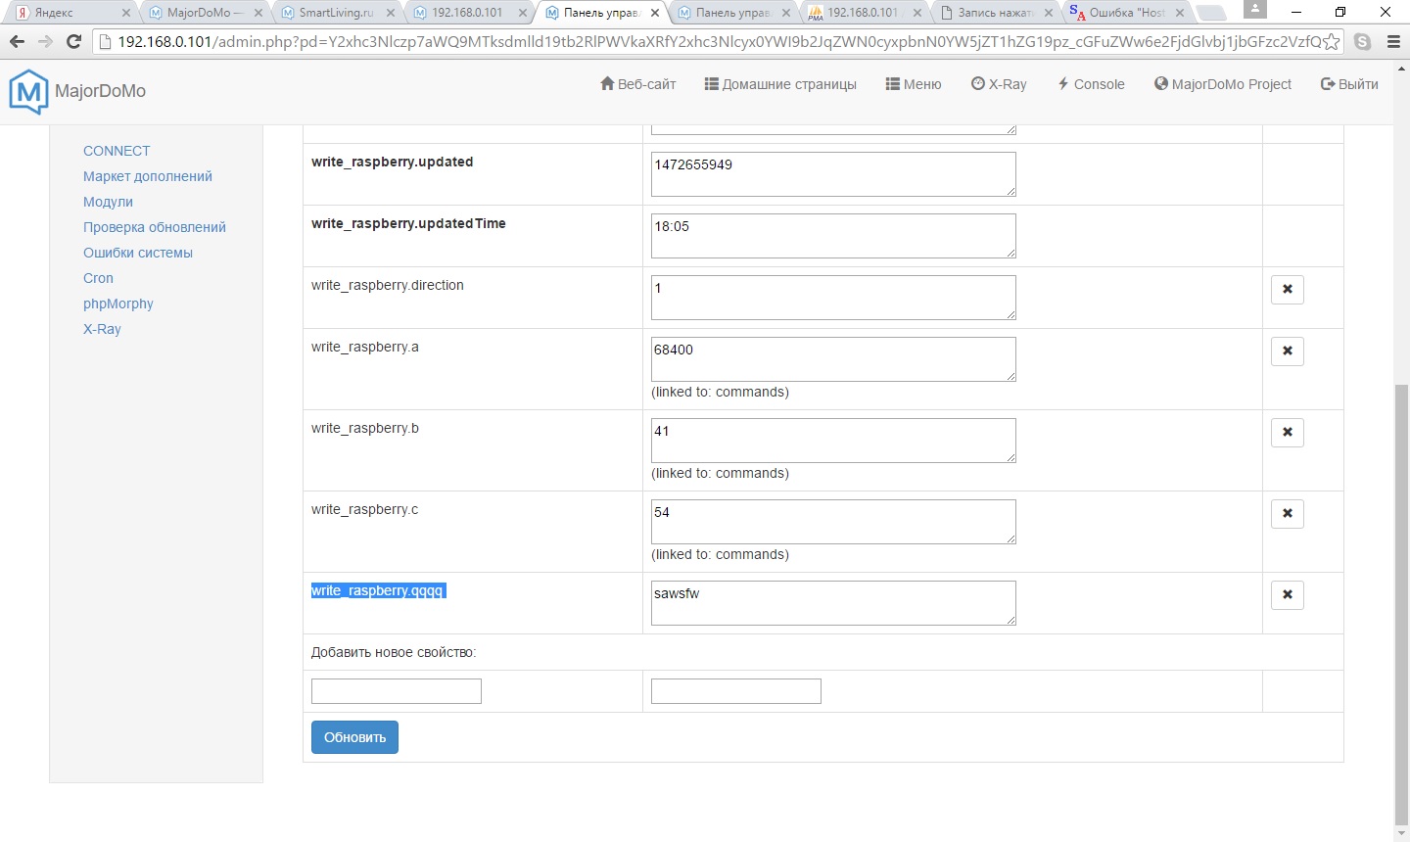This screenshot has height=842, width=1410.
Task: Click the write_raspberry.direction value field
Action: [x=833, y=298]
